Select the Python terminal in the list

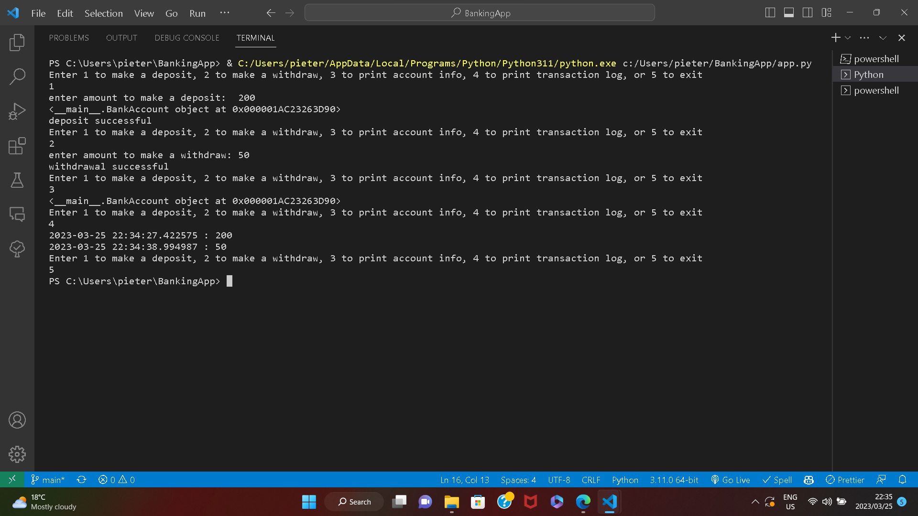coord(868,75)
